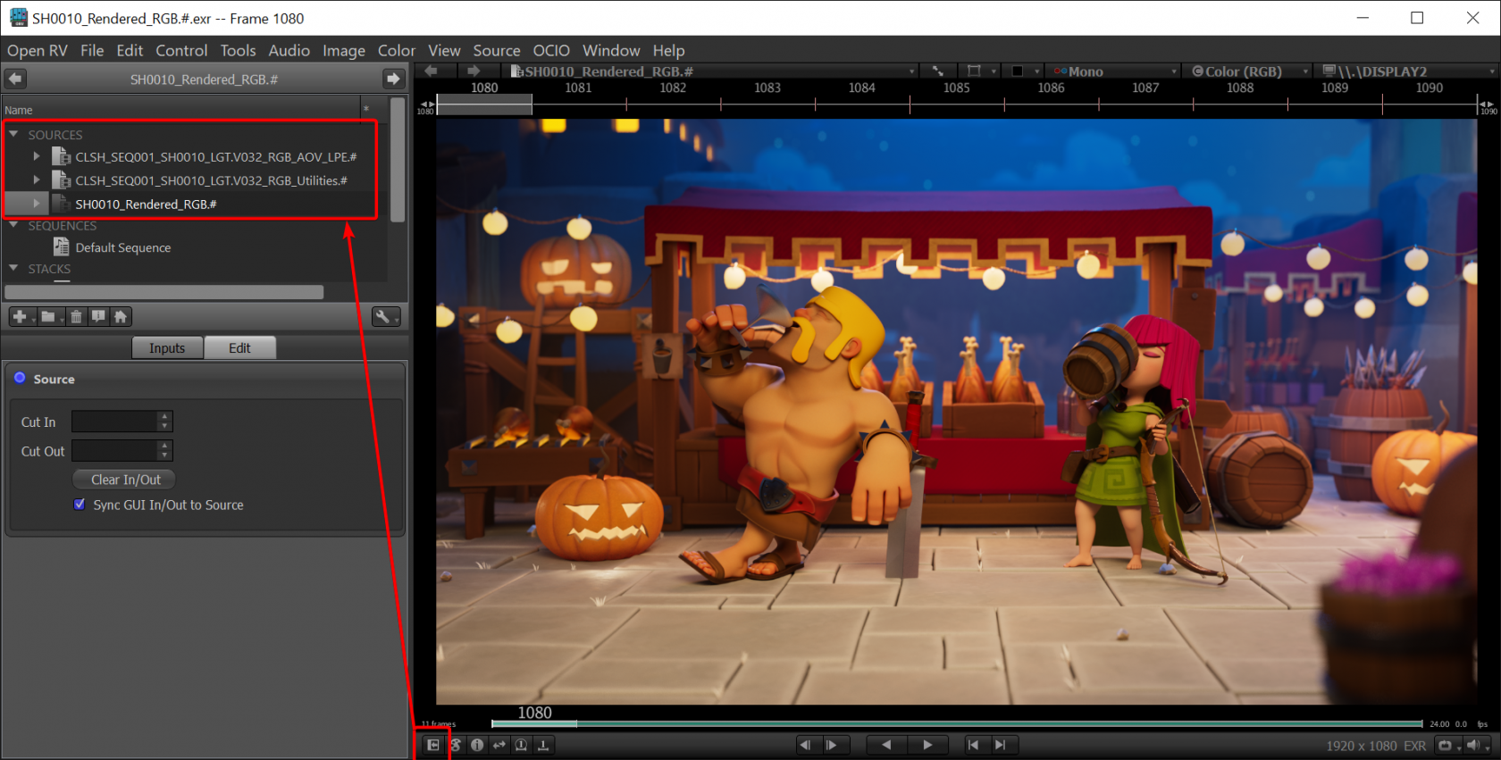Step forward one frame
This screenshot has height=760, width=1501.
click(x=833, y=745)
